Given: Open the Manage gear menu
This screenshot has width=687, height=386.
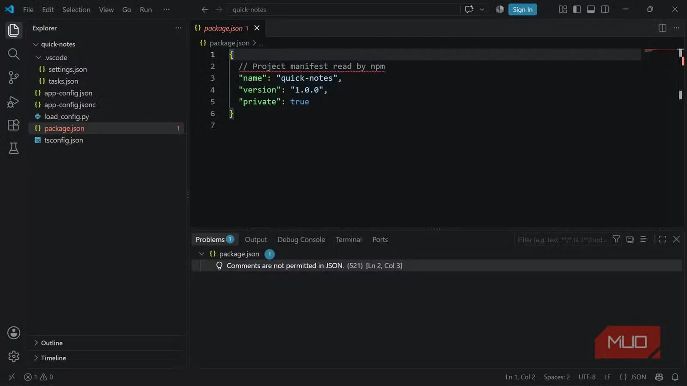Looking at the screenshot, I should click(x=14, y=356).
